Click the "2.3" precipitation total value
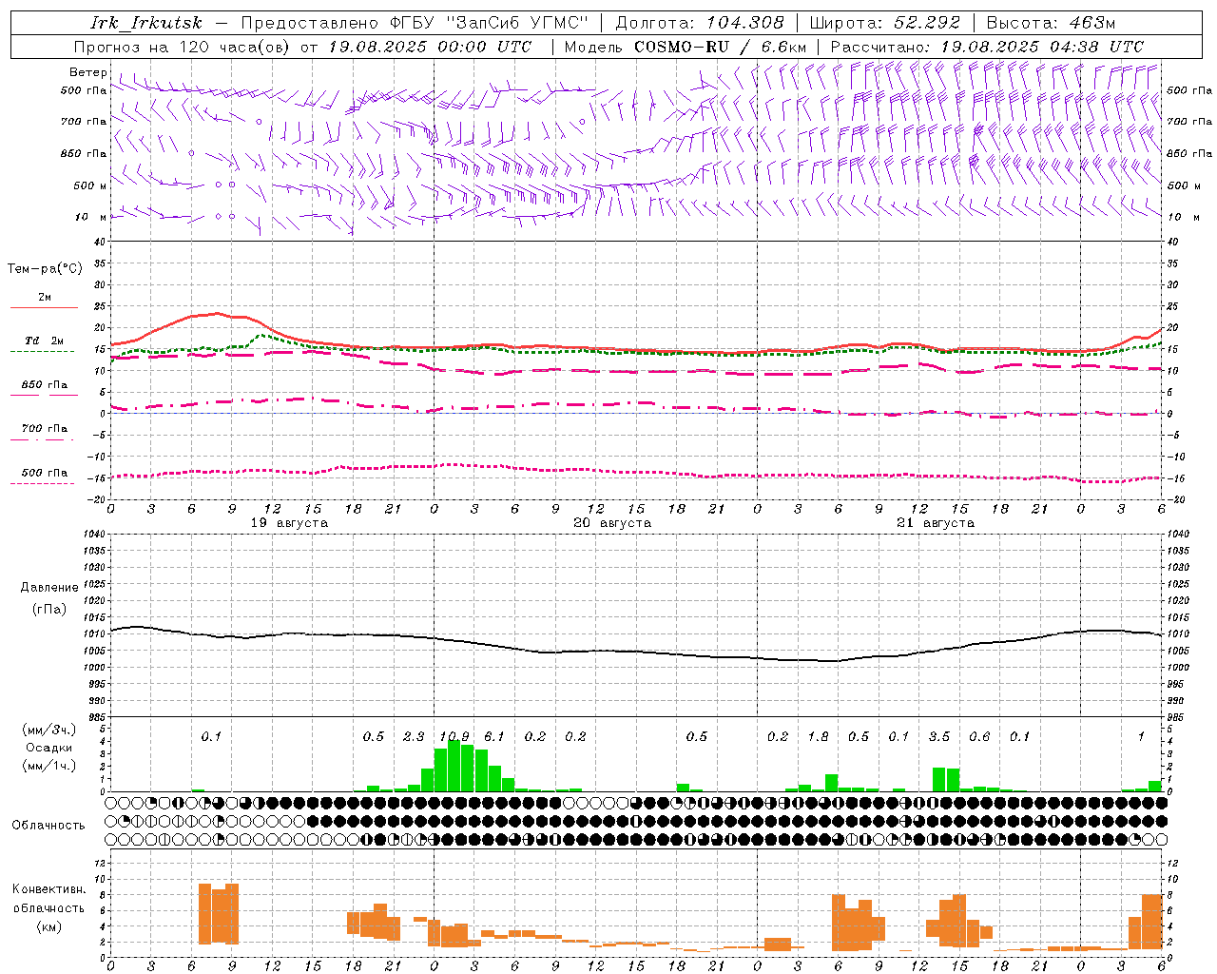Screen dimensions: 1217x974 coord(414,736)
